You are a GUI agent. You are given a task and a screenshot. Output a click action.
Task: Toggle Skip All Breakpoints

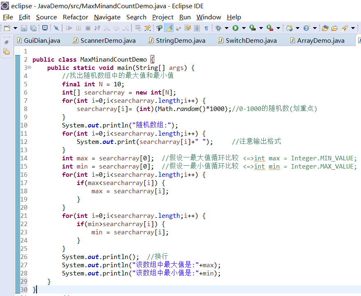click(56, 28)
